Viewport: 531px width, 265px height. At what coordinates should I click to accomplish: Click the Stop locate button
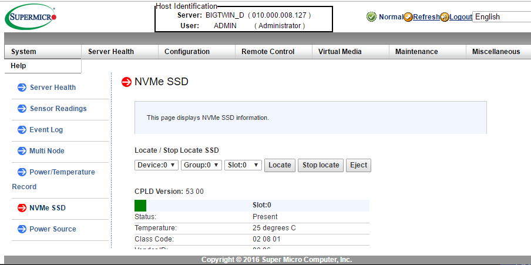coord(321,165)
